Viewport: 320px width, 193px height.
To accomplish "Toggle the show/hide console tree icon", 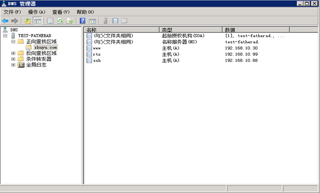I will 38,21.
